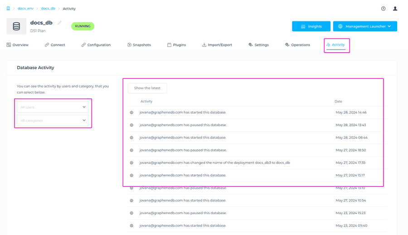Click the home icon in the breadcrumb

coord(8,8)
